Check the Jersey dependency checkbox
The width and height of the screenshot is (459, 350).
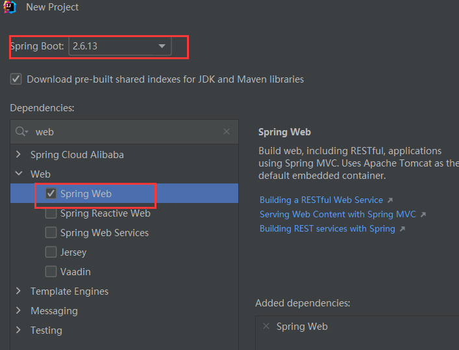point(51,252)
